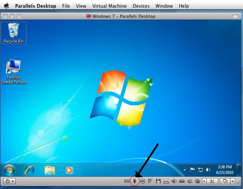The height and width of the screenshot is (189, 243).
Task: Click the floppy disk icon in status bar
Action: pyautogui.click(x=158, y=181)
